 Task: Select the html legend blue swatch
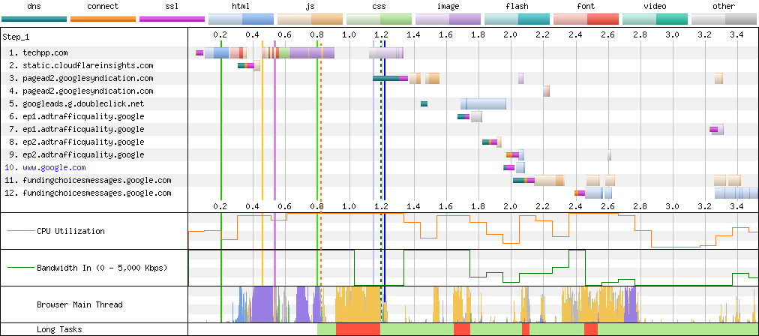pos(241,19)
